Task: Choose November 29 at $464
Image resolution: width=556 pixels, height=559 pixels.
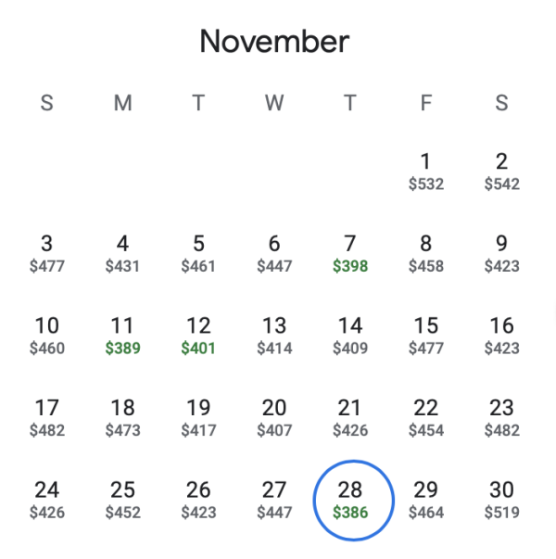Action: click(x=425, y=499)
